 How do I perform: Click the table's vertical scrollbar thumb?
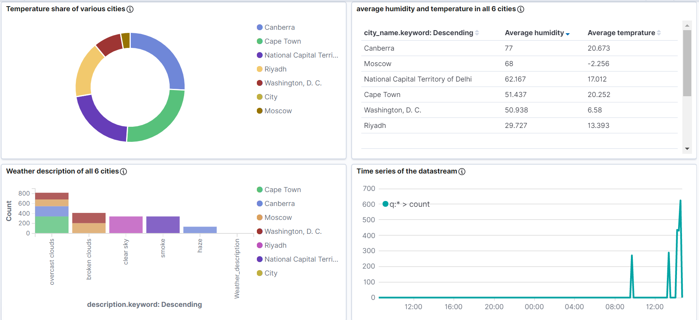point(687,63)
